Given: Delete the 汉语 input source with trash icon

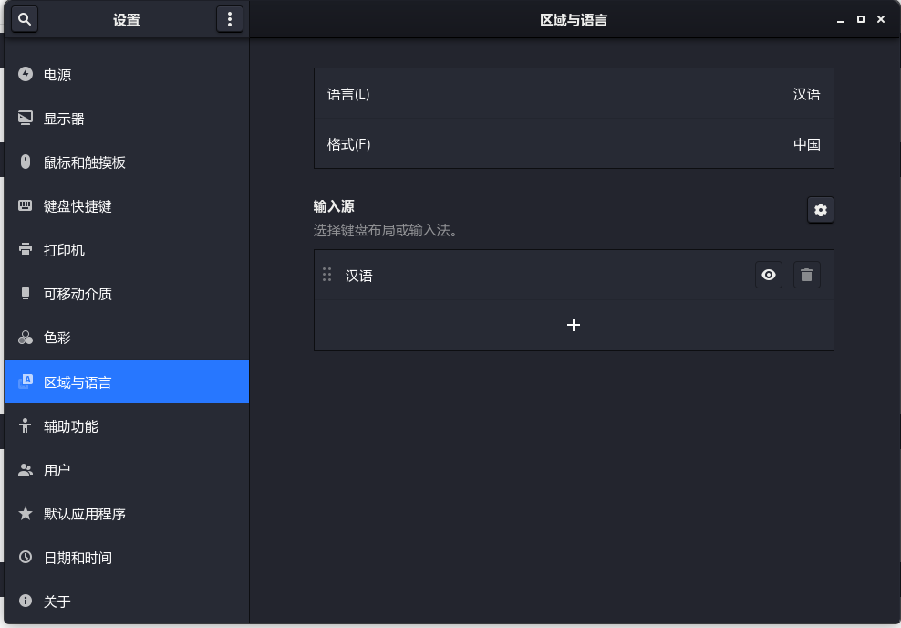Looking at the screenshot, I should (x=806, y=275).
